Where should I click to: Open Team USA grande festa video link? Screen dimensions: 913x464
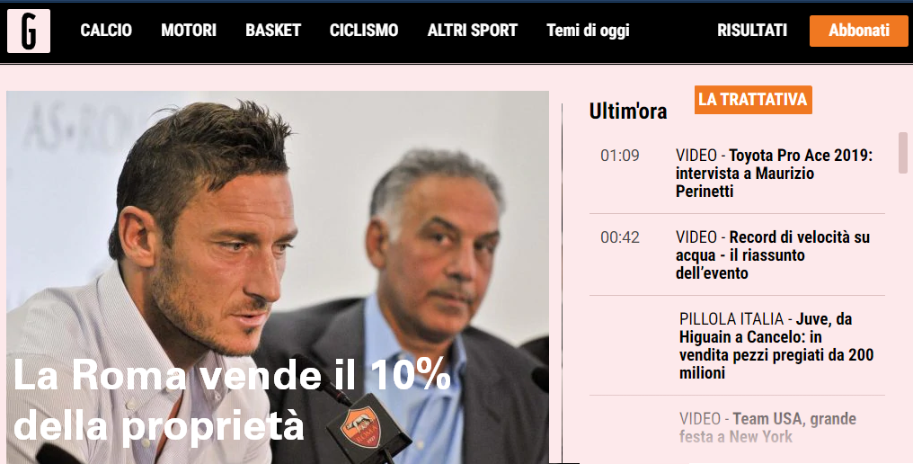click(x=767, y=428)
